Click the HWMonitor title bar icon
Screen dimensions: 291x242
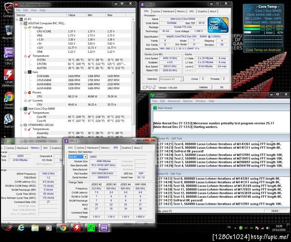(16, 4)
